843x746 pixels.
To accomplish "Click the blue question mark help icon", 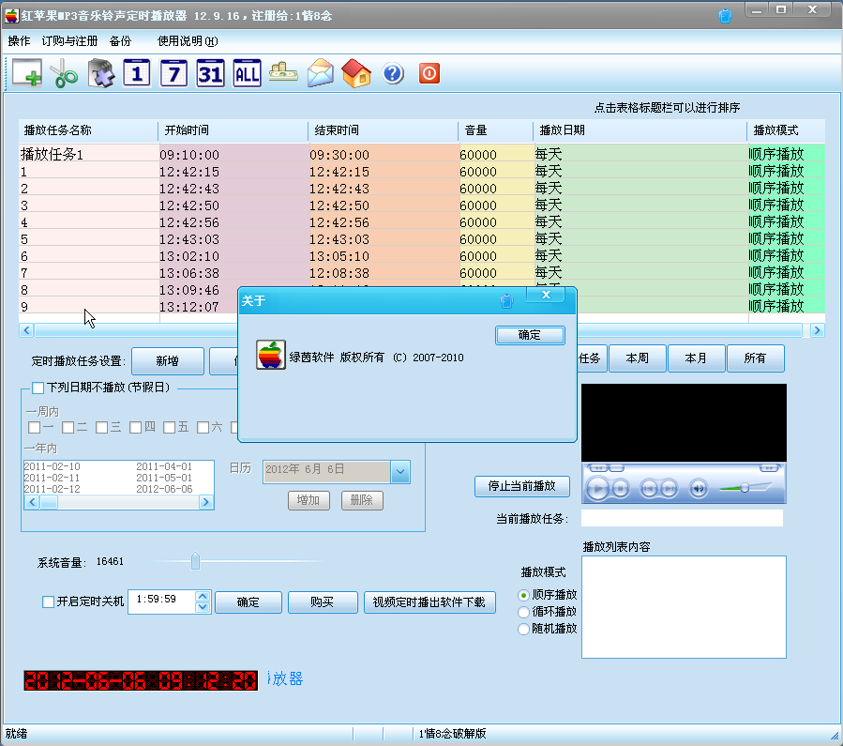I will click(x=392, y=72).
